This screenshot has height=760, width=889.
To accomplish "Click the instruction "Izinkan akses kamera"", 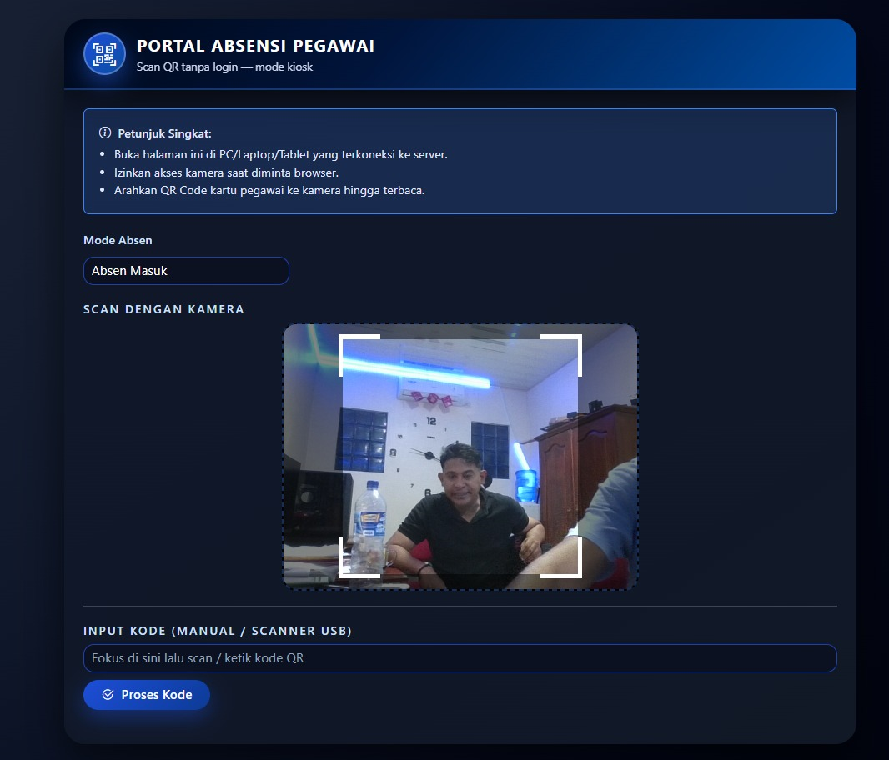I will click(x=225, y=172).
